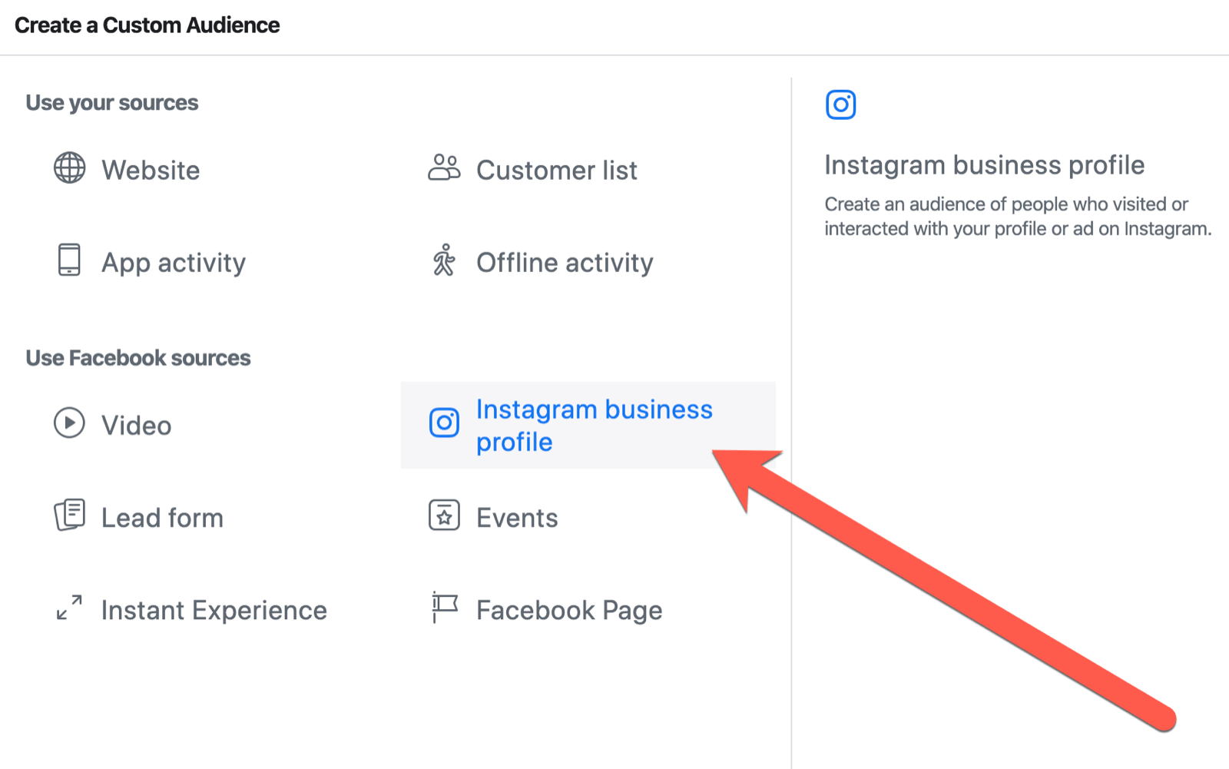This screenshot has width=1229, height=769.
Task: Select the Lead form document icon
Action: 69,515
